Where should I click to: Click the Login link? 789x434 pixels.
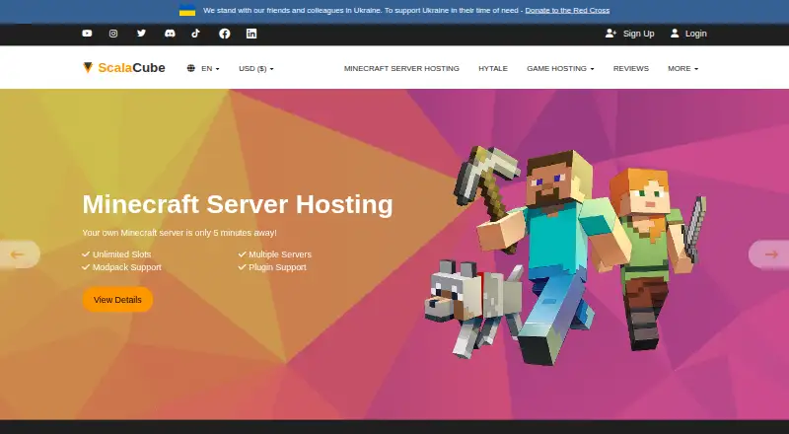pos(688,34)
